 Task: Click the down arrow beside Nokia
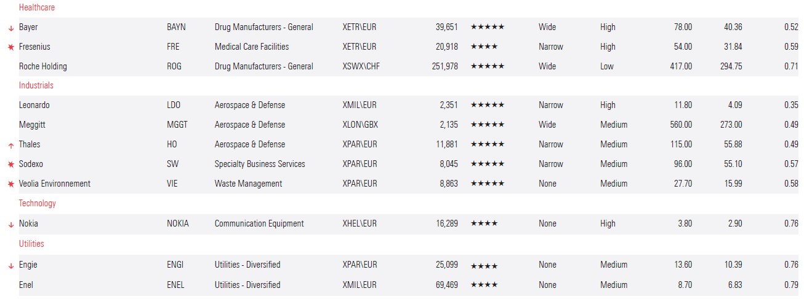[x=10, y=225]
